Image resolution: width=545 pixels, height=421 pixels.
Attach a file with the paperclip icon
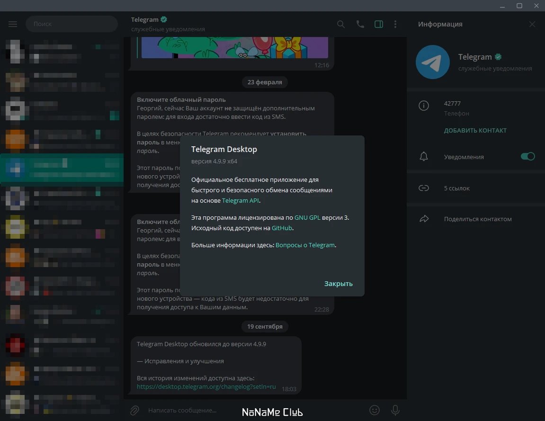click(134, 410)
